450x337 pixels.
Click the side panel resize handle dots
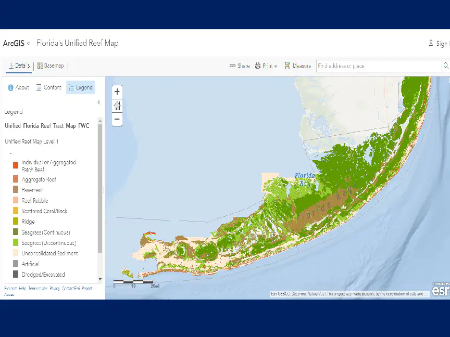[104, 189]
